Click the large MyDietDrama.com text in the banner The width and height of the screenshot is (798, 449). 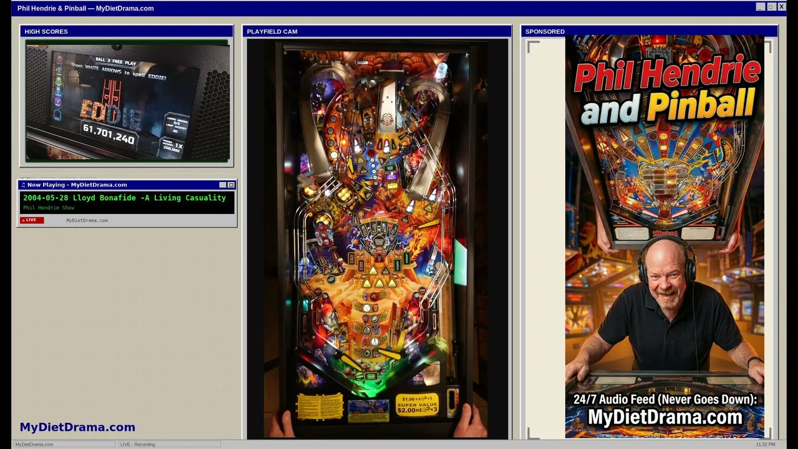click(665, 417)
